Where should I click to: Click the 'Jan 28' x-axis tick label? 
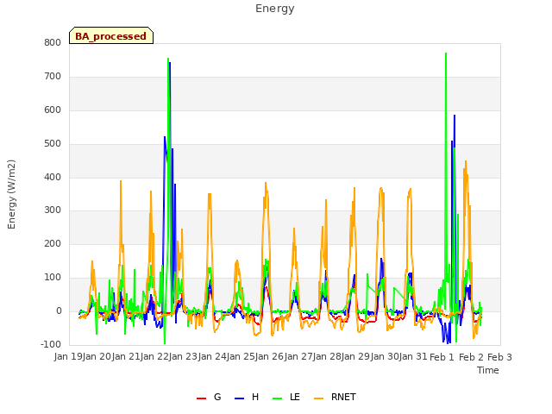tap(327, 356)
